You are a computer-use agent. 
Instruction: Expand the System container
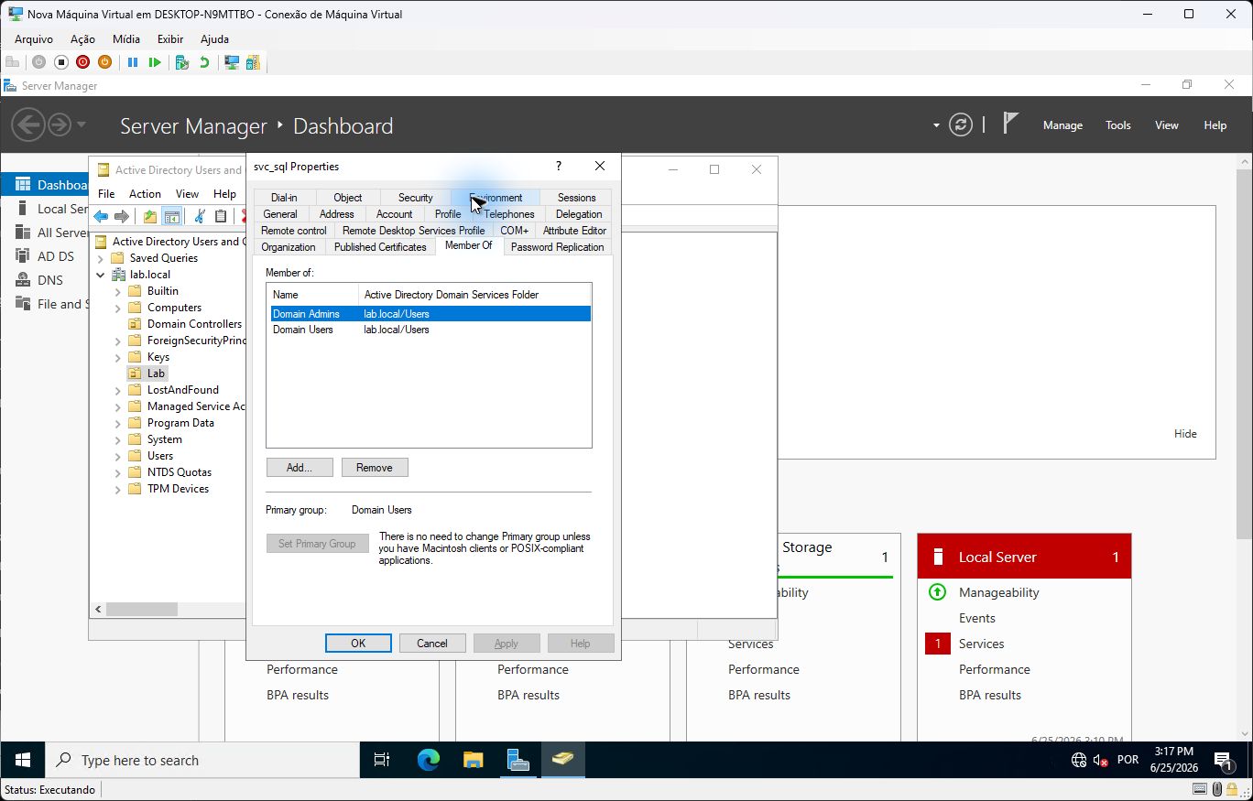pyautogui.click(x=117, y=439)
